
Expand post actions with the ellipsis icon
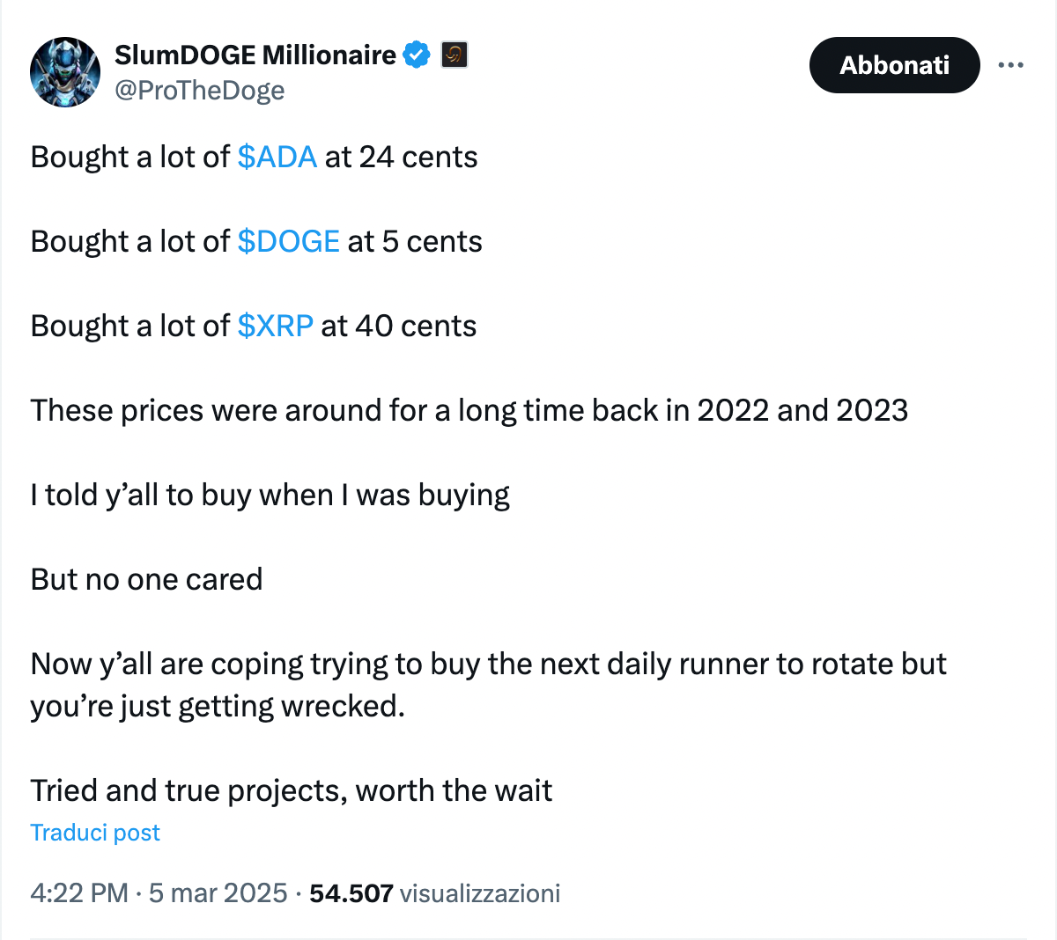click(1011, 64)
